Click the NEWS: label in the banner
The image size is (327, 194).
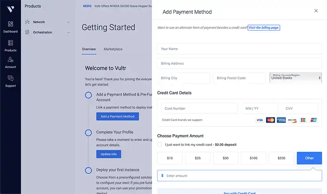[87, 6]
